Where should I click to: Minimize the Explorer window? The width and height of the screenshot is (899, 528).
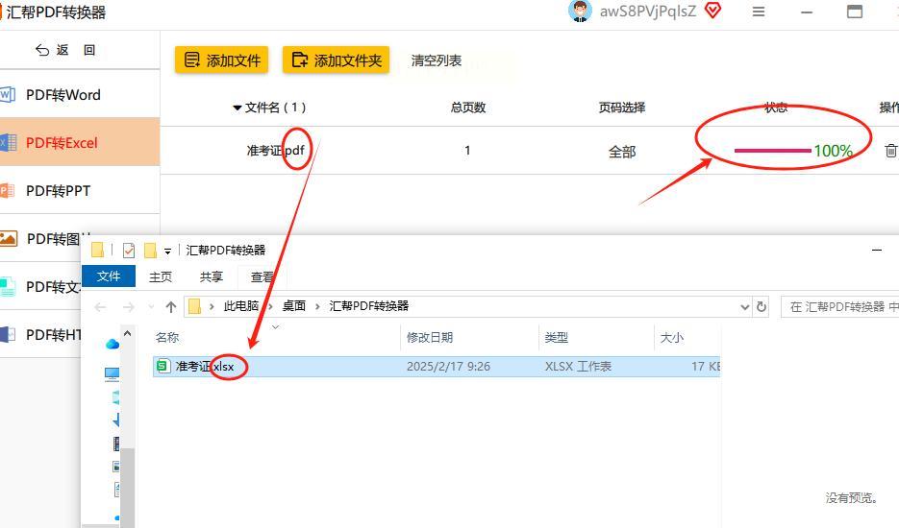click(x=877, y=251)
